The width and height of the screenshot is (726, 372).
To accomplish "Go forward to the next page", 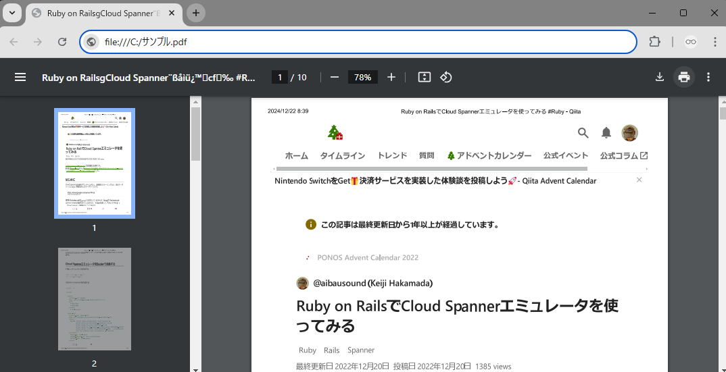I will pyautogui.click(x=37, y=42).
